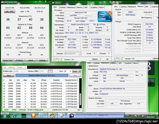The image size is (159, 124).
Task: Click the EN language indicator
Action: 127,115
